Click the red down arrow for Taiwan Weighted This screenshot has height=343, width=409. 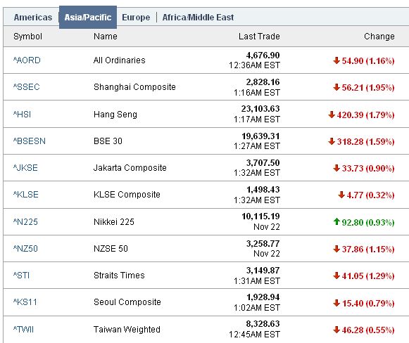click(x=336, y=330)
